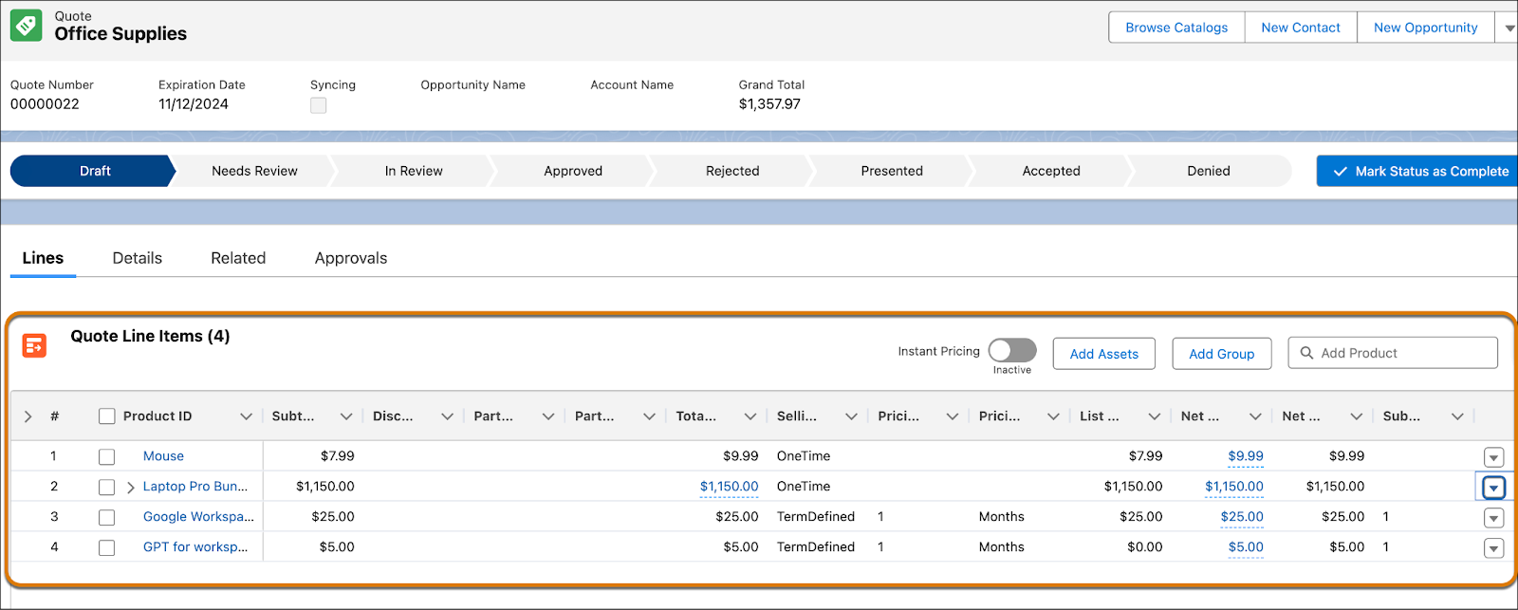Expand all rows using header chevron

tap(28, 416)
